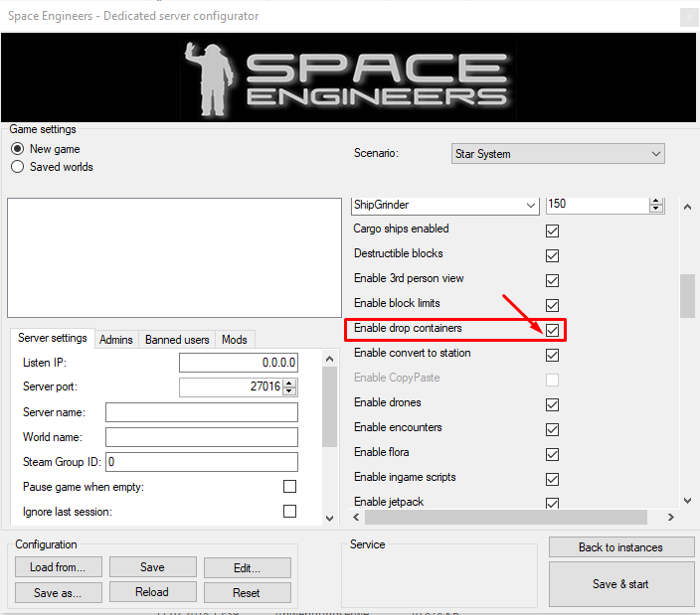Open the Banned users tab

[177, 340]
